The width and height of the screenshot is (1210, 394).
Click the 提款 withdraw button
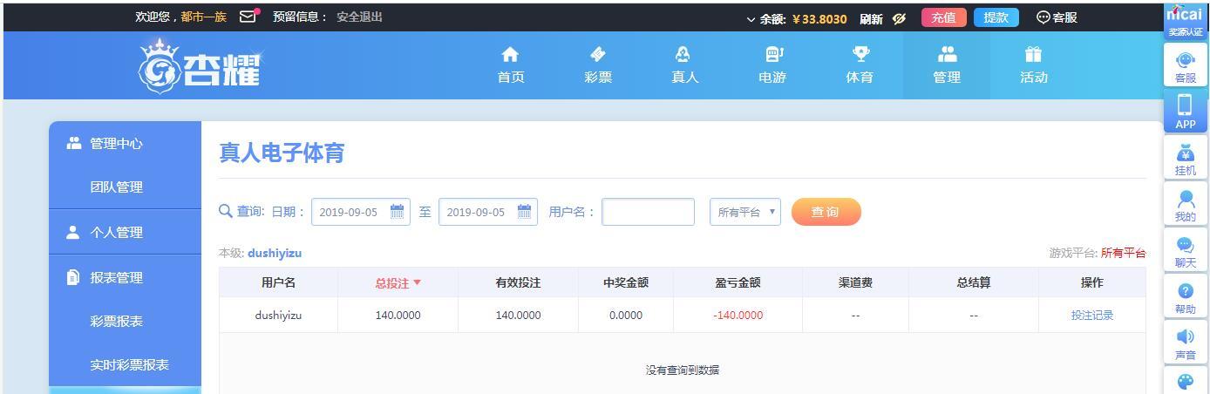click(x=996, y=17)
